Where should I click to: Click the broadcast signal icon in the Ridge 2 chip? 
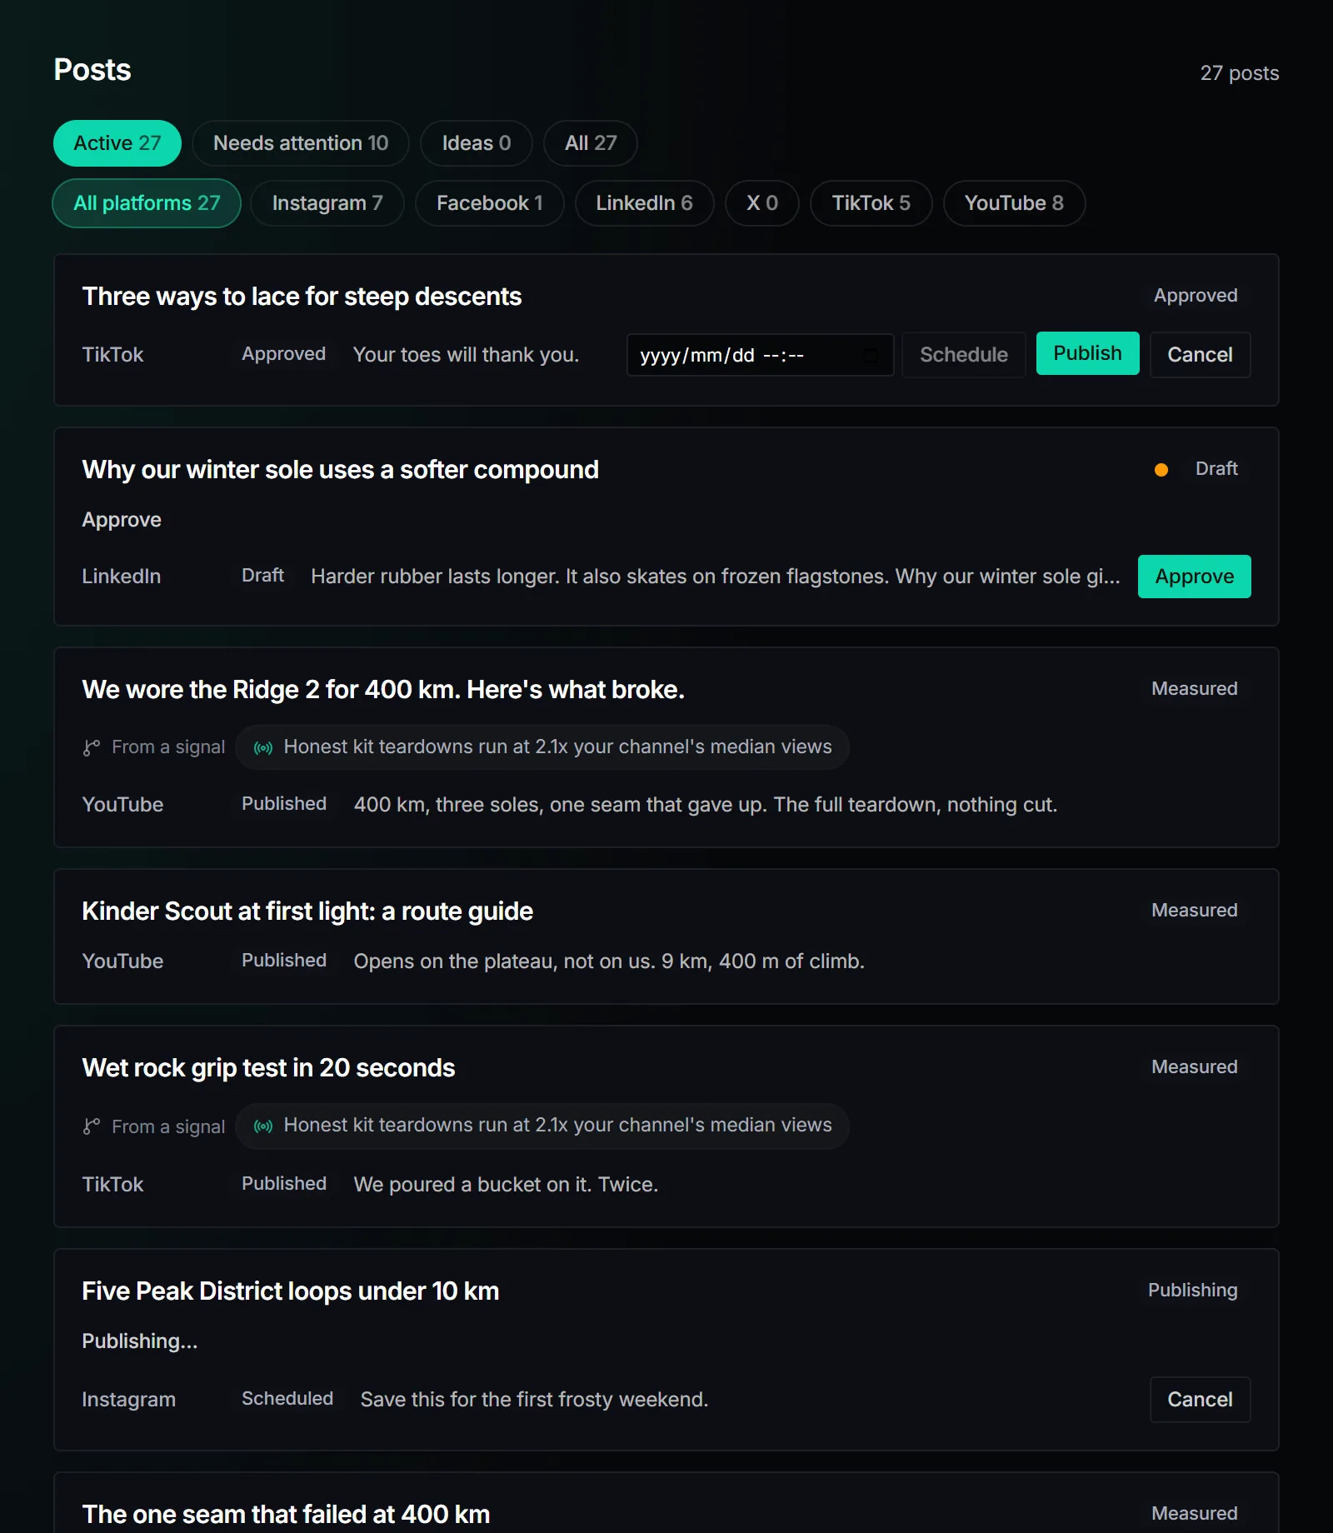[263, 748]
